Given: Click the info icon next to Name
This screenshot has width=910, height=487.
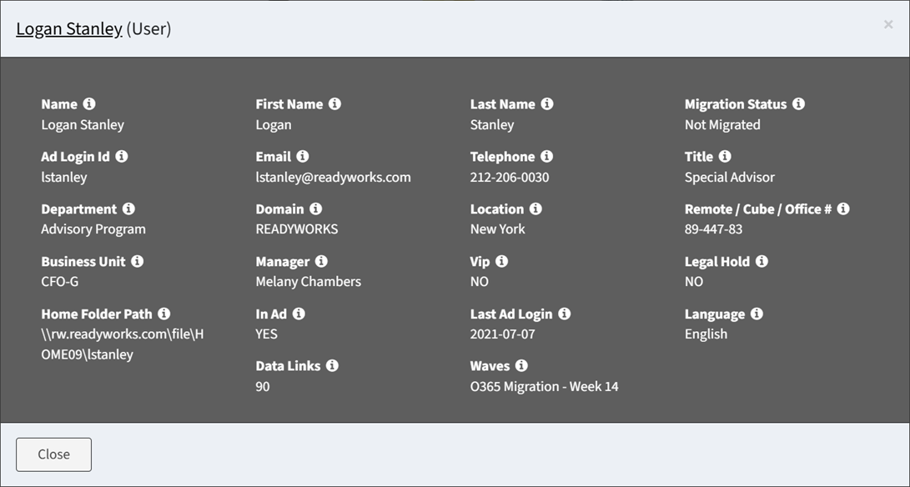Looking at the screenshot, I should (89, 104).
